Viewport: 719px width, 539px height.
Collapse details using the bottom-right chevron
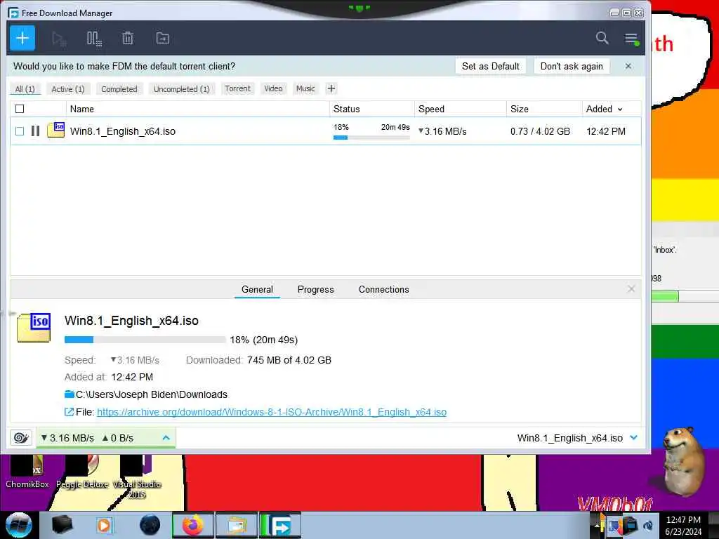(634, 438)
